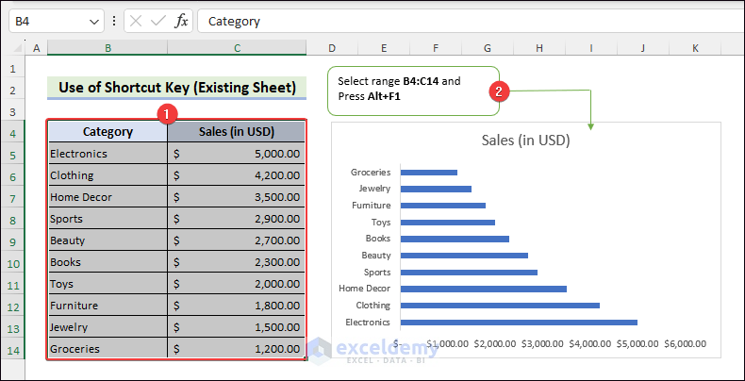Image resolution: width=745 pixels, height=381 pixels.
Task: Select row 14 header
Action: (x=13, y=350)
